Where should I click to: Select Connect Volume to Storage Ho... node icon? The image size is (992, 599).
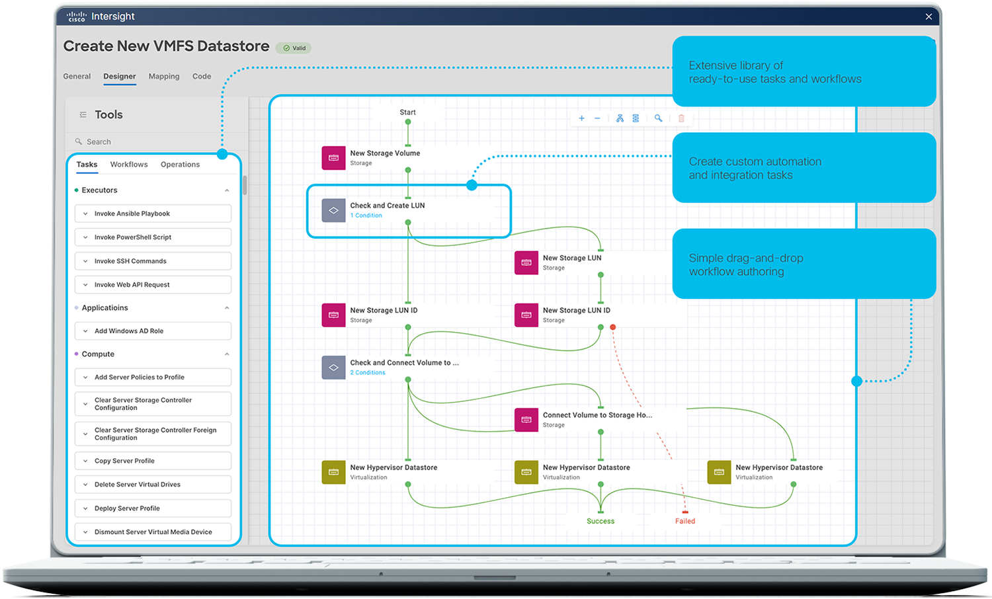[526, 420]
